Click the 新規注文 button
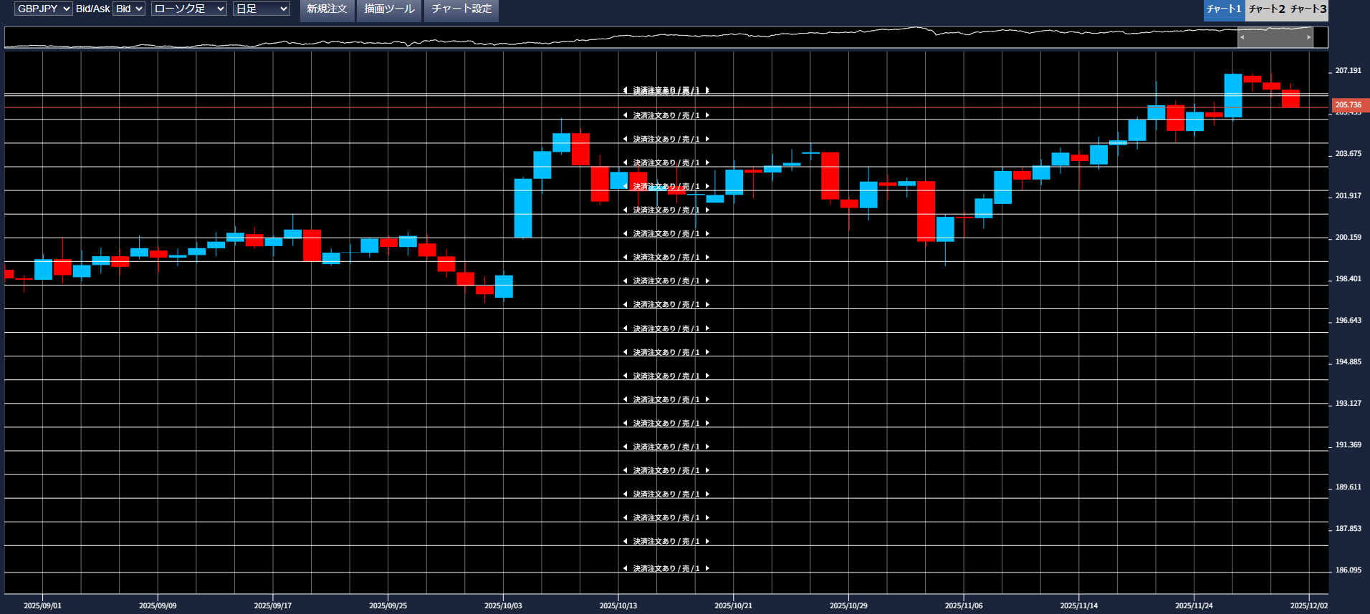The height and width of the screenshot is (614, 1370). [x=327, y=9]
